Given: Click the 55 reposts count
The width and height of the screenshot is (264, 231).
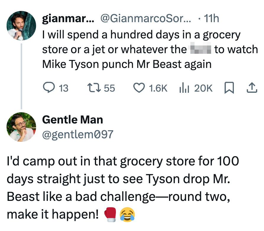Looking at the screenshot, I should coord(109,88).
